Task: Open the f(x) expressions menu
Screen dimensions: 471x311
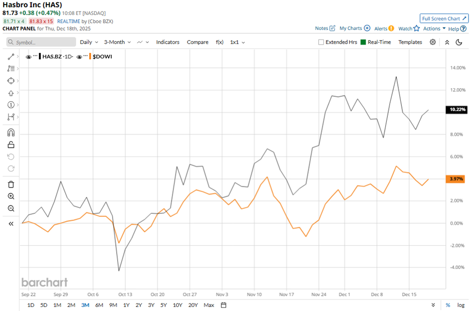Action: pyautogui.click(x=219, y=42)
